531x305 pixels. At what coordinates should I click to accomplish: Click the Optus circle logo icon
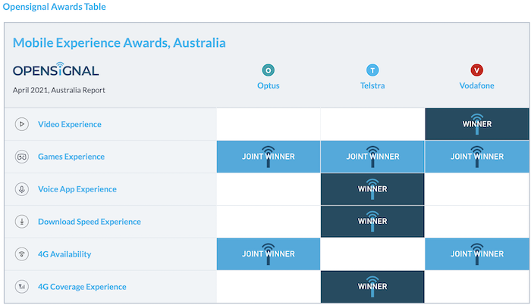click(x=268, y=70)
